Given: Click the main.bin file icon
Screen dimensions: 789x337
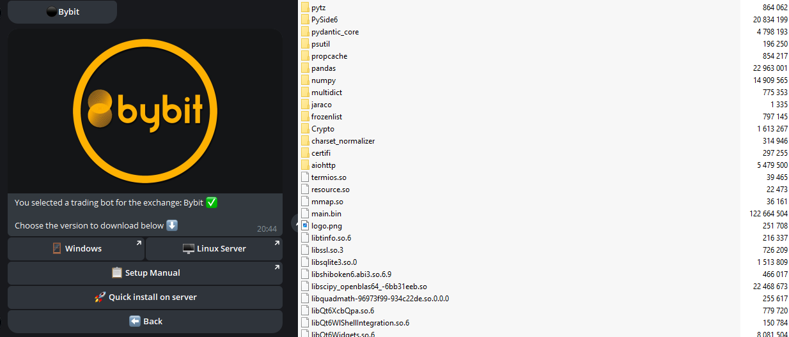Looking at the screenshot, I should tap(305, 214).
